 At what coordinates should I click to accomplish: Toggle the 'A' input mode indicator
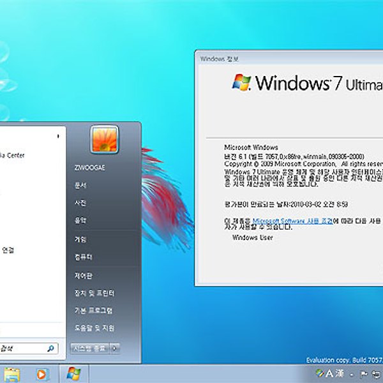[x=329, y=373]
